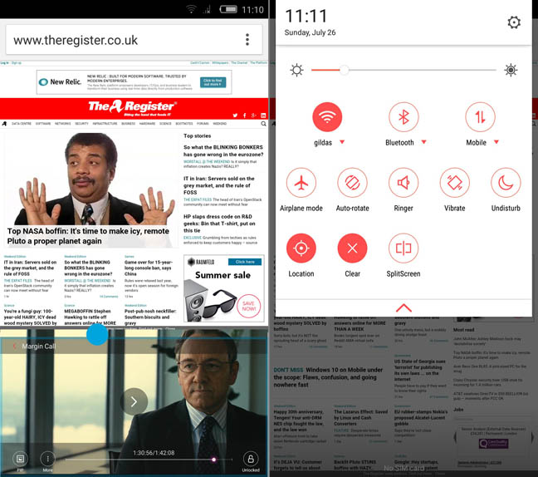Image resolution: width=538 pixels, height=477 pixels.
Task: Open the HARDWARE nav section
Action: coord(147,124)
